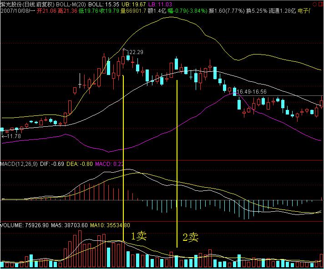Click the MACD(12,26,9) indicator label
The height and width of the screenshot is (269, 324).
[20, 163]
